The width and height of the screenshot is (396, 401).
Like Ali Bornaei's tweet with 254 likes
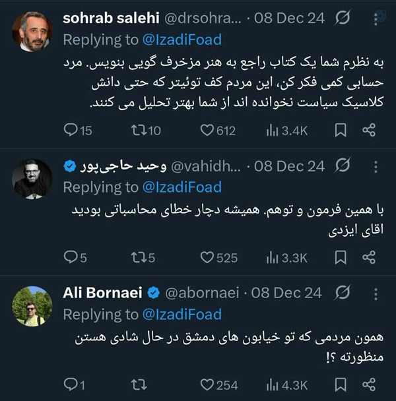(207, 384)
